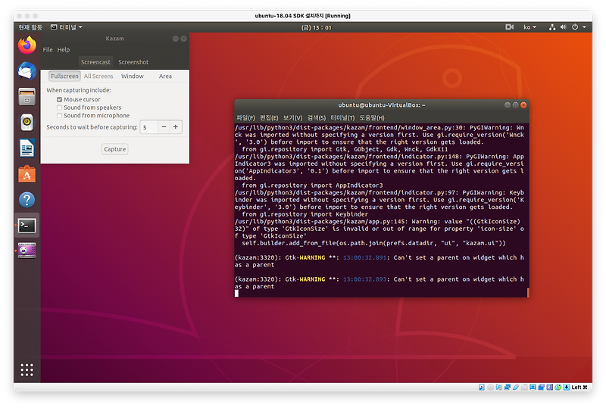Open terminal 편집(E) menu
Image resolution: width=606 pixels, height=408 pixels.
point(269,117)
